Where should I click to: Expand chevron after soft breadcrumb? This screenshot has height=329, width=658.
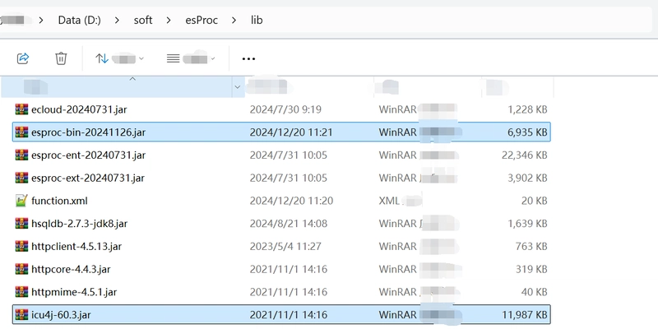tap(169, 20)
